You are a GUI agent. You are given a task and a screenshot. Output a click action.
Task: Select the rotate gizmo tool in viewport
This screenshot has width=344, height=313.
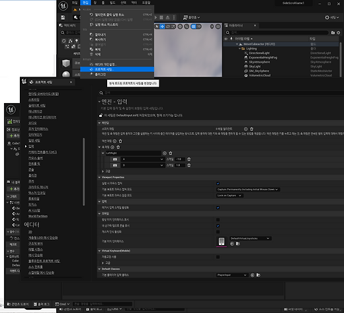(168, 26)
